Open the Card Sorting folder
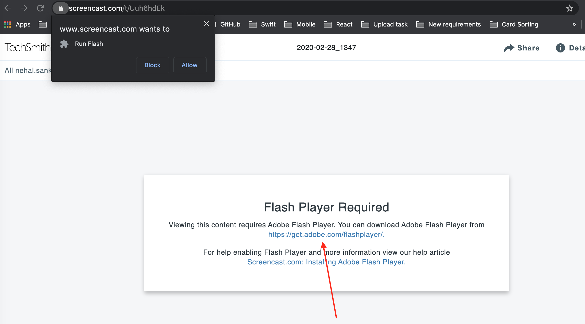Image resolution: width=585 pixels, height=324 pixels. pyautogui.click(x=520, y=24)
